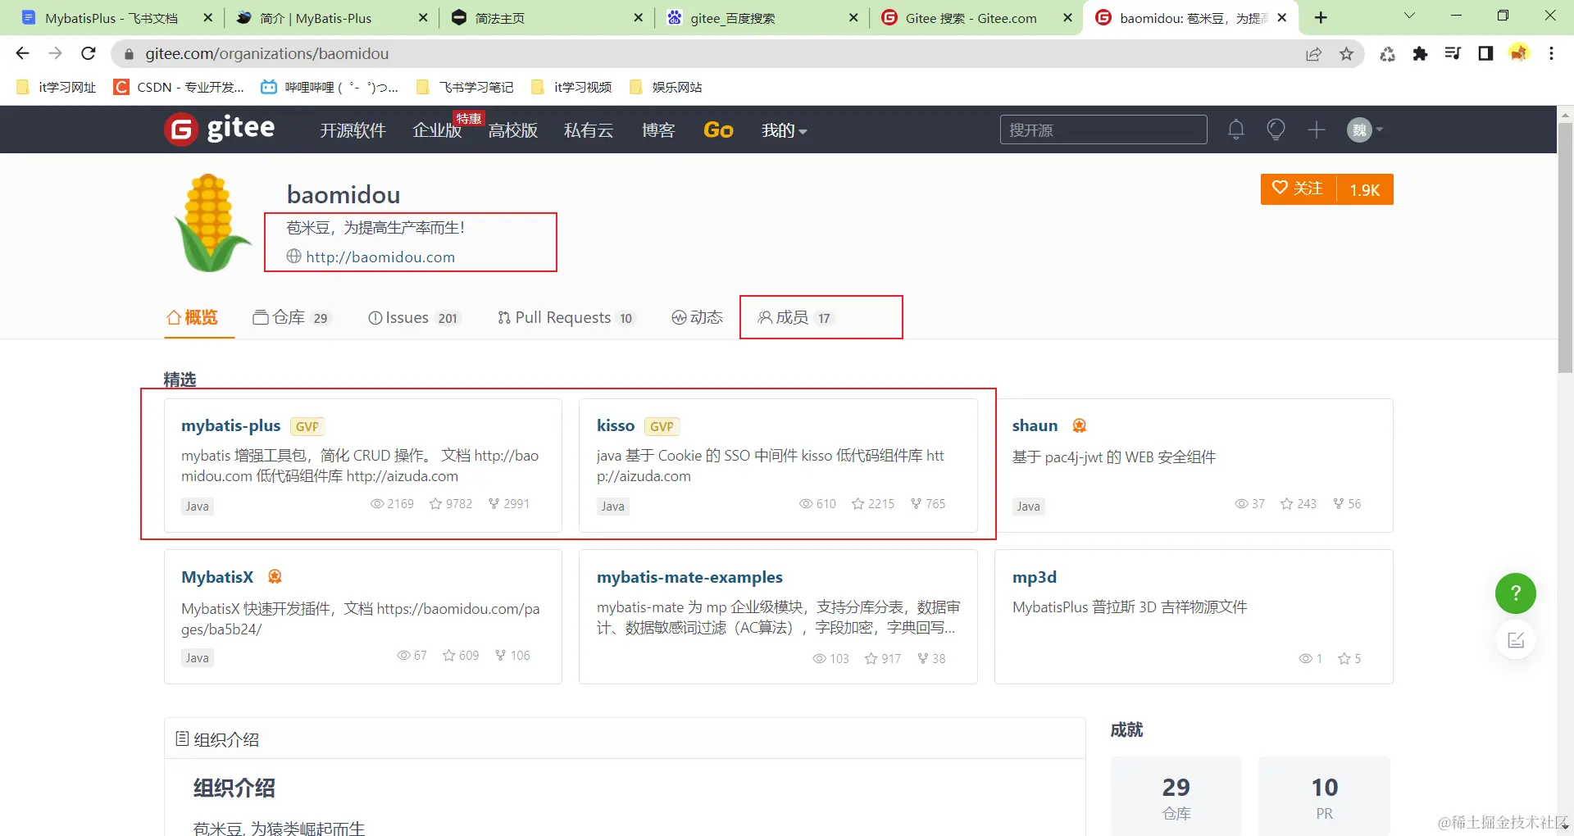1574x836 pixels.
Task: Reload the current page
Action: pyautogui.click(x=89, y=54)
